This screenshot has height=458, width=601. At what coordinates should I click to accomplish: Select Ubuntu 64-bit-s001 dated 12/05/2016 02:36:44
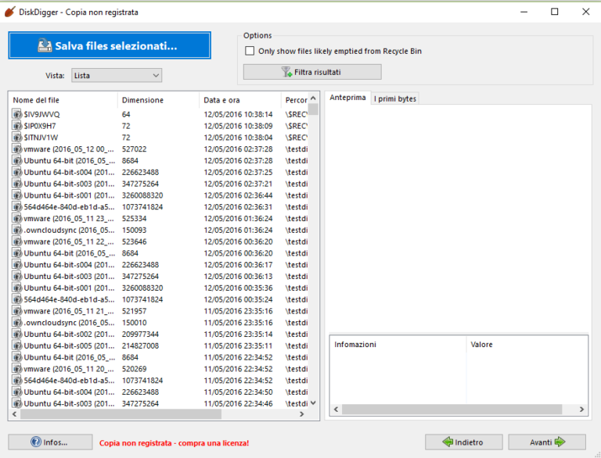click(x=69, y=195)
